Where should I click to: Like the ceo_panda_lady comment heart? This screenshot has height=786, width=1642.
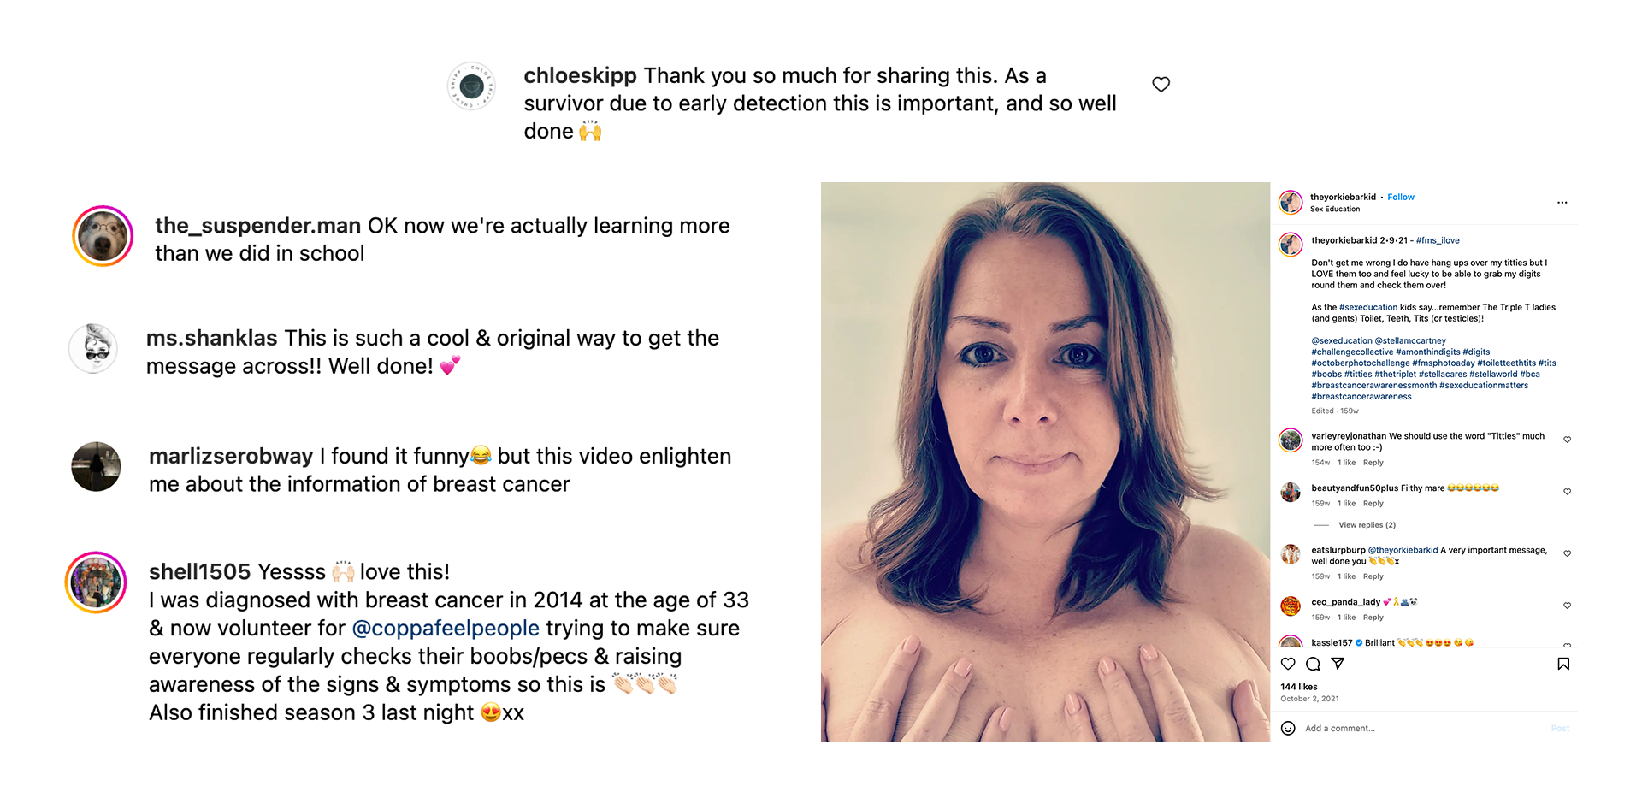[x=1567, y=606]
